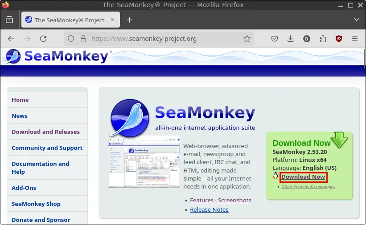
Task: Close The SeaMonkey Project tab
Action: click(113, 20)
